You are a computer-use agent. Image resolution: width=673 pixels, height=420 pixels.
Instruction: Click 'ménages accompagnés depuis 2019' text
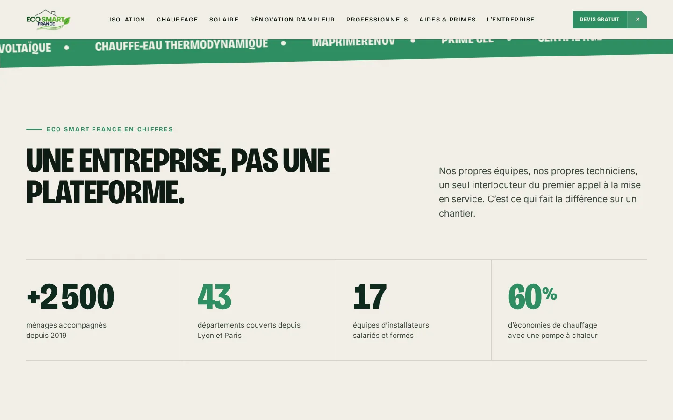click(66, 330)
